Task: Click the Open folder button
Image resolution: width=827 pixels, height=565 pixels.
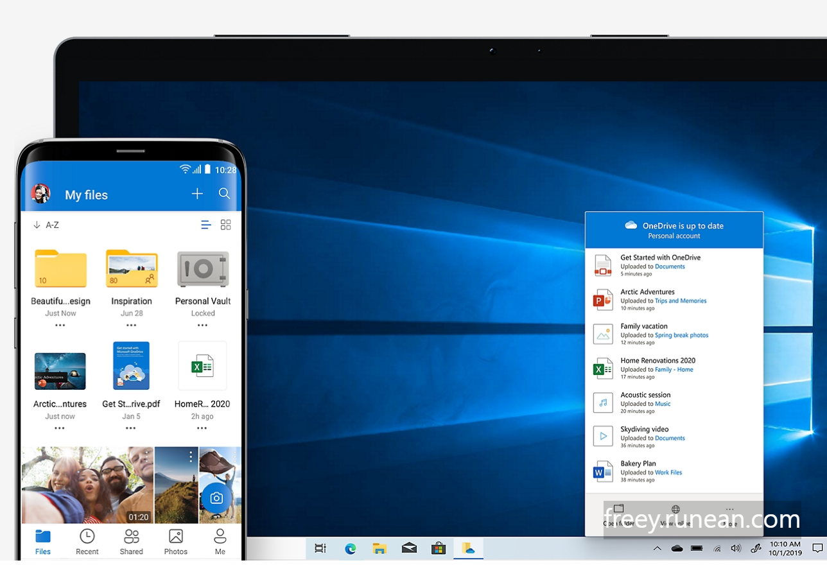Action: click(x=618, y=509)
